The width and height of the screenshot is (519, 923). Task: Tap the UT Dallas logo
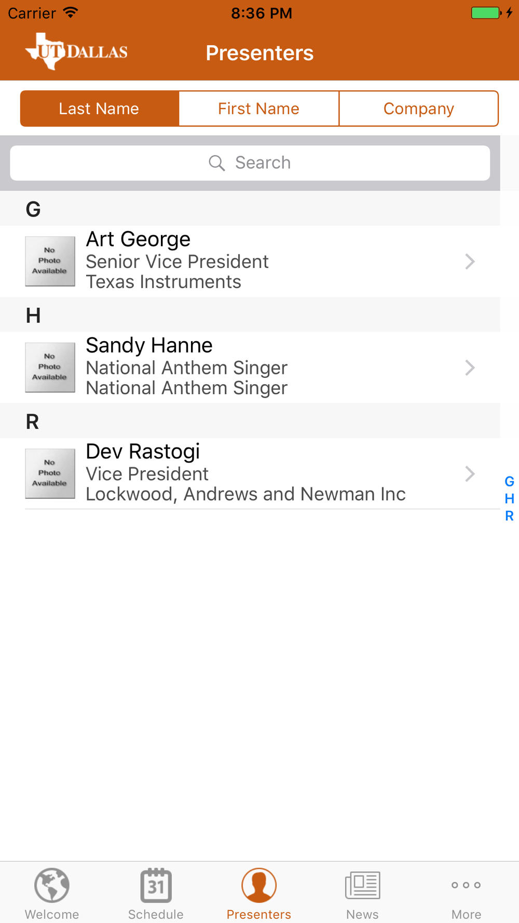pos(76,51)
